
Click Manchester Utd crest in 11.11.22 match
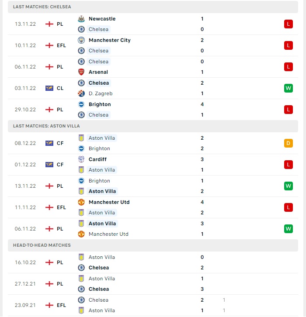[81, 202]
